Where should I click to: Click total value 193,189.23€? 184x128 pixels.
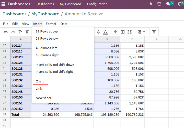click(107, 115)
